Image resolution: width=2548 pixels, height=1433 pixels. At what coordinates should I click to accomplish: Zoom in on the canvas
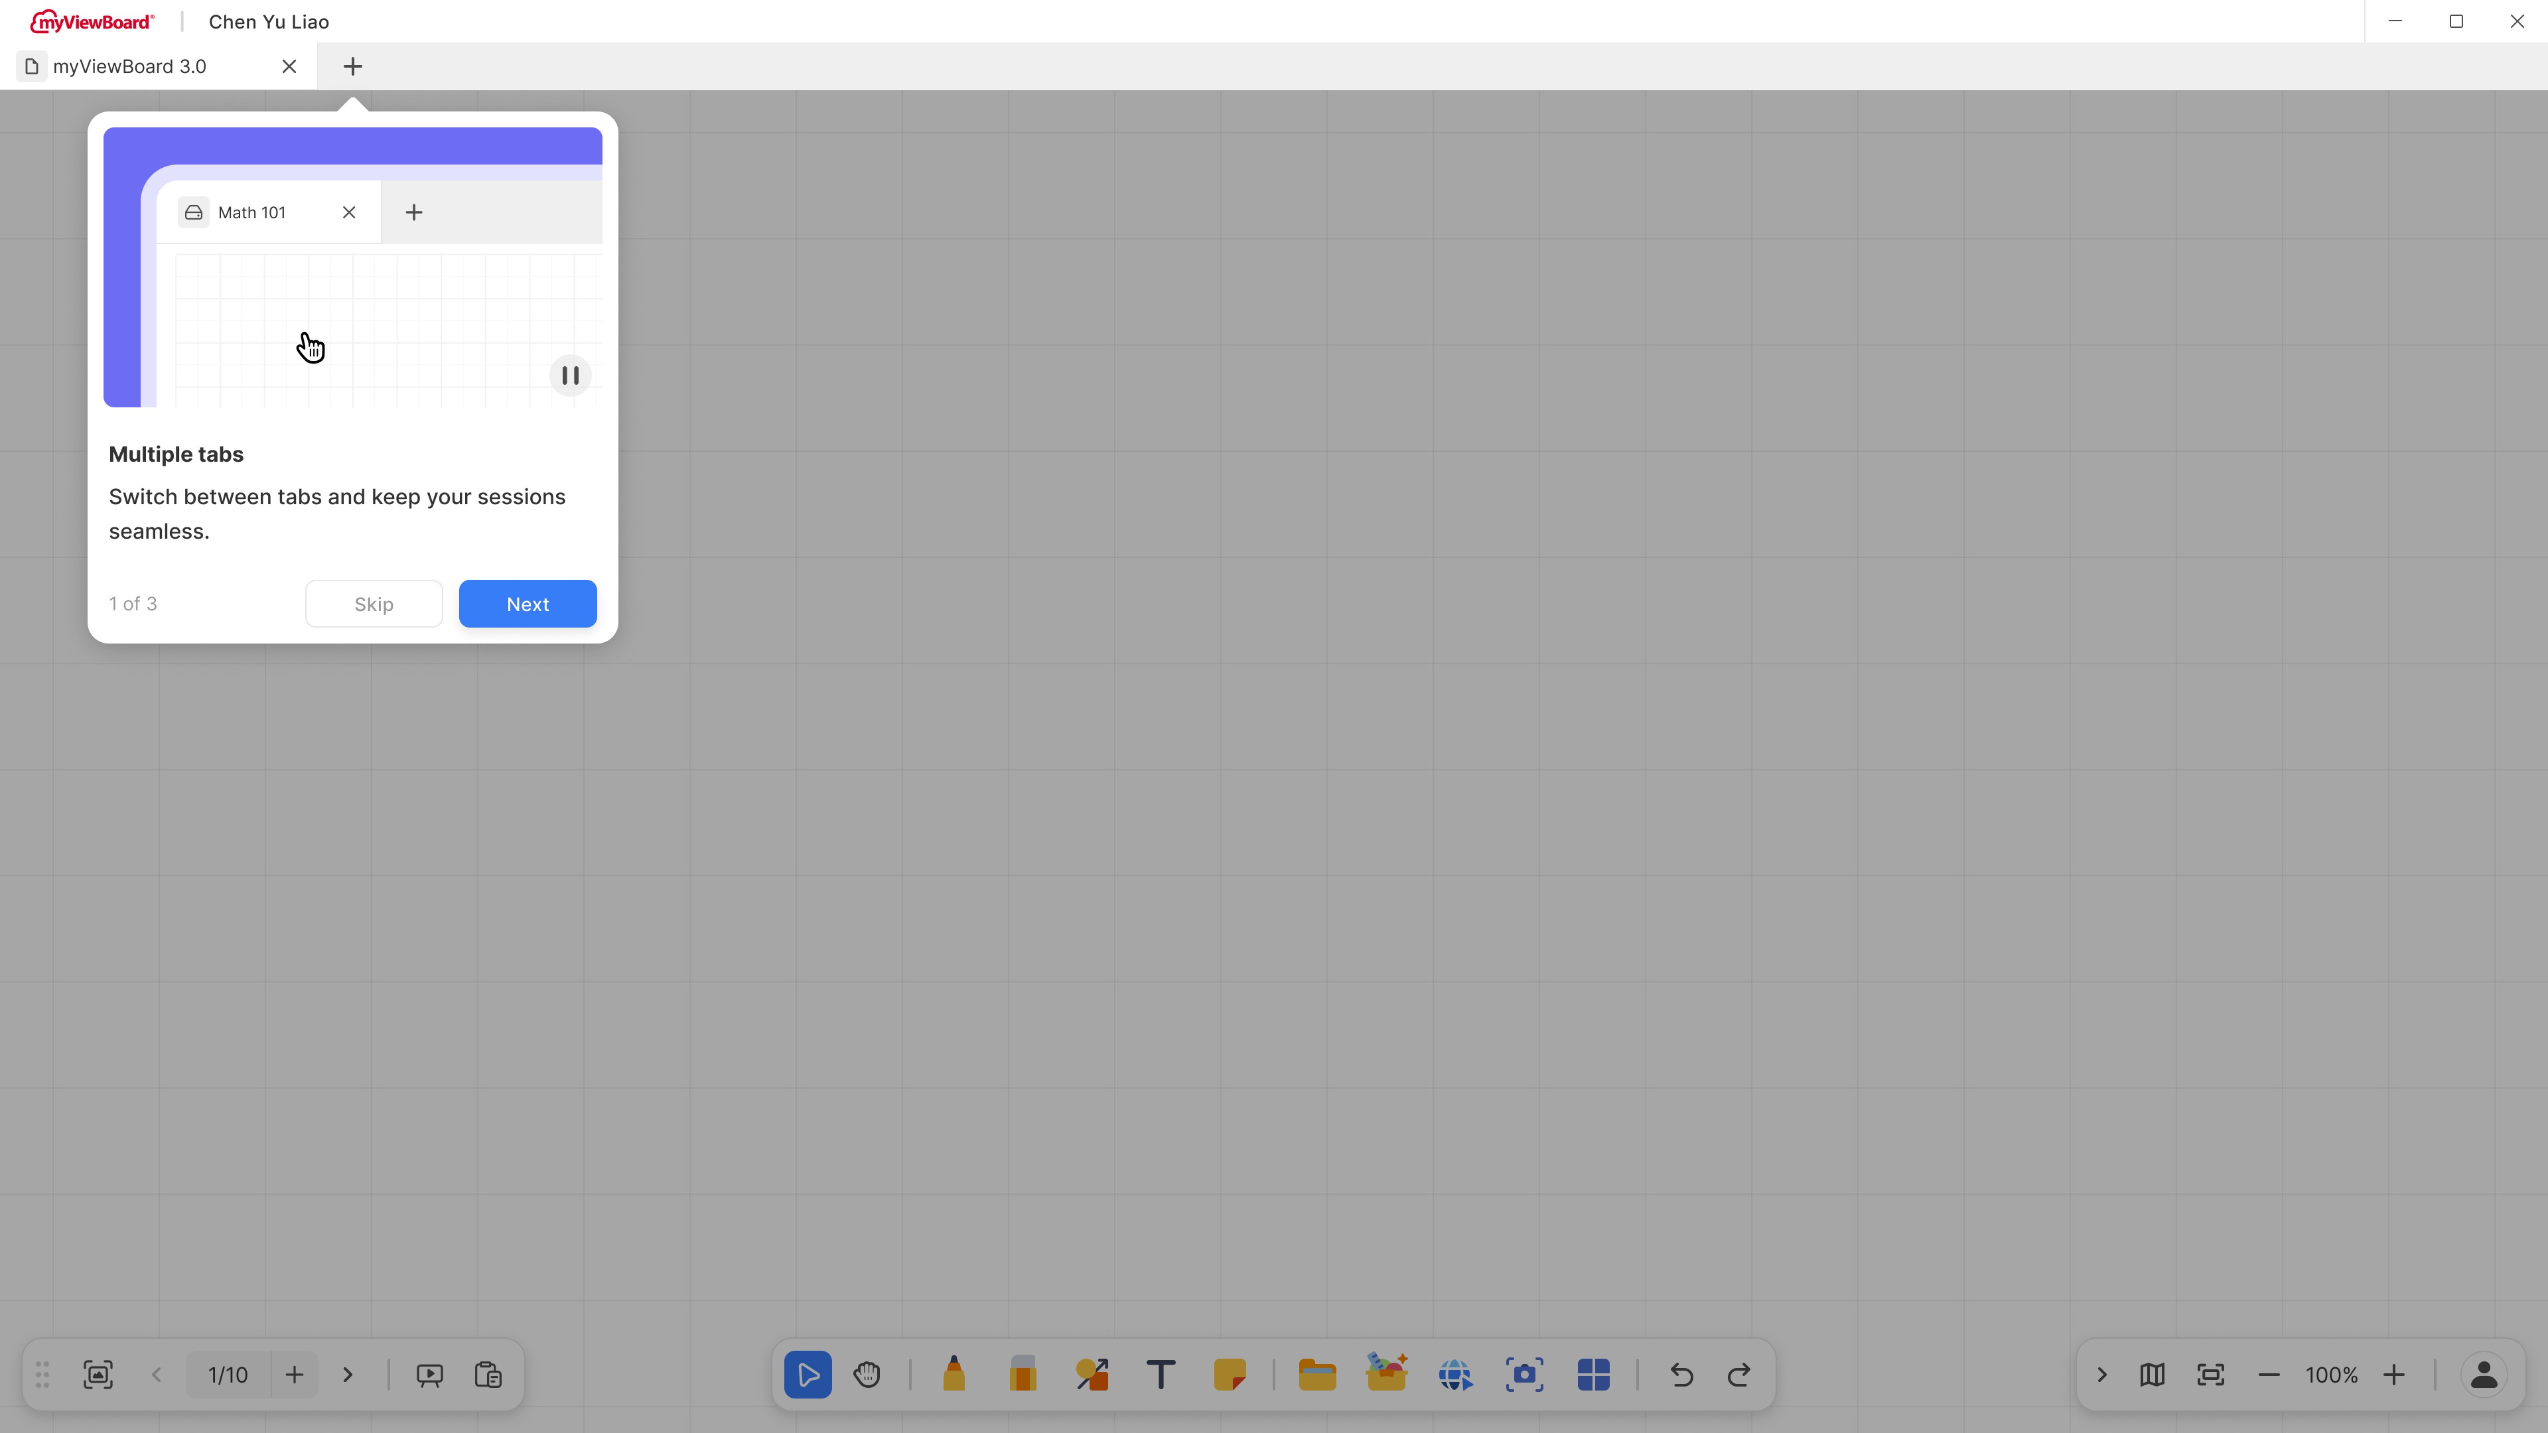(x=2393, y=1374)
